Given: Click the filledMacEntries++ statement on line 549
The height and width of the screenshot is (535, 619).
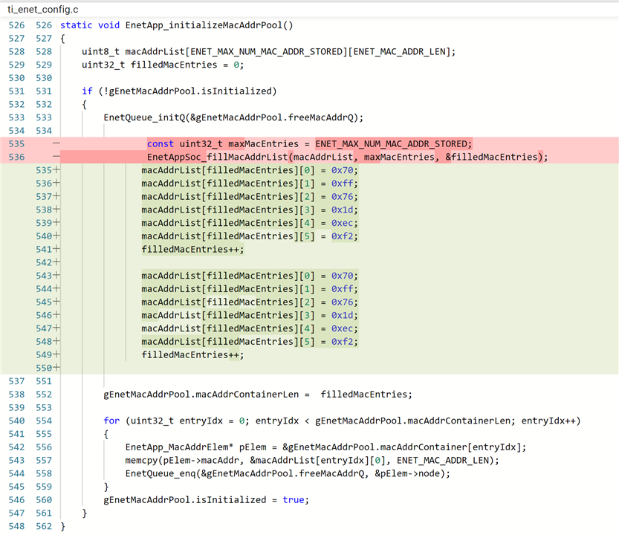Looking at the screenshot, I should point(192,355).
